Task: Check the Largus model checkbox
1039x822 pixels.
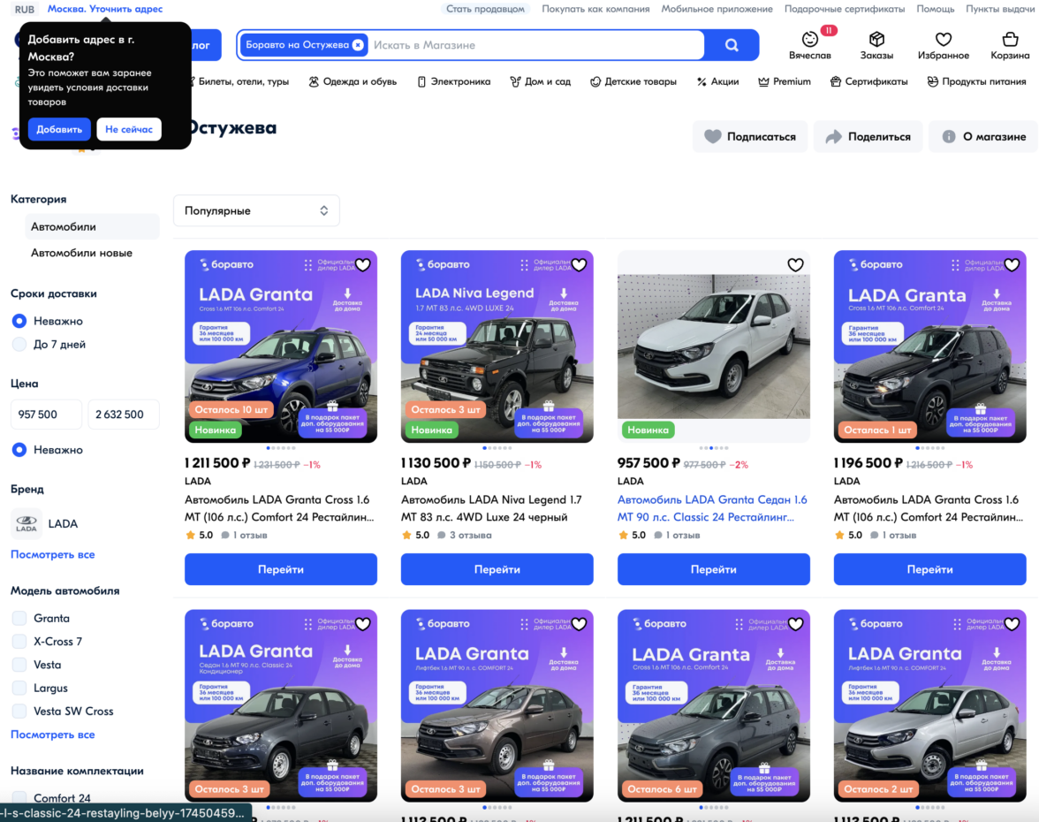Action: 19,688
